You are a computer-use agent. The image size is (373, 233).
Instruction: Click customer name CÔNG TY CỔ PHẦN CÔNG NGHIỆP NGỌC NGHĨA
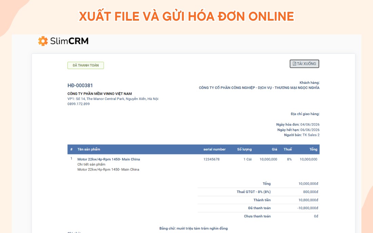click(x=259, y=88)
